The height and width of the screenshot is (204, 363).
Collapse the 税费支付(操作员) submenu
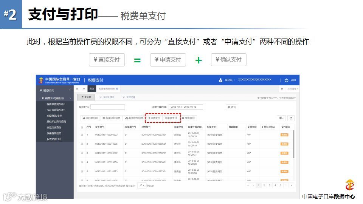pos(70,98)
